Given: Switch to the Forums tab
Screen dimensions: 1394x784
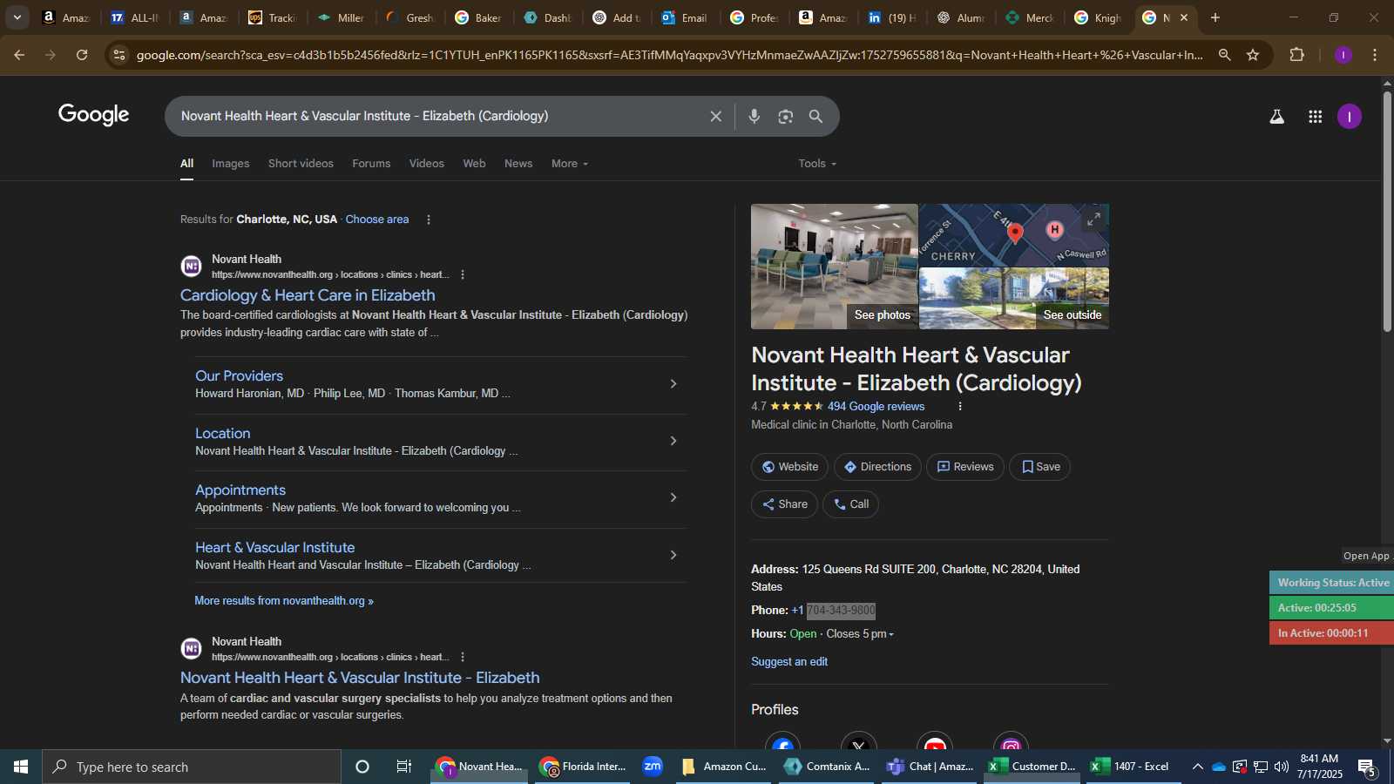Looking at the screenshot, I should (371, 164).
